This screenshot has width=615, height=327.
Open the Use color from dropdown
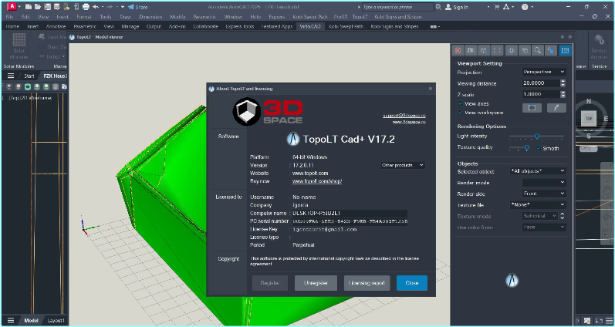tap(544, 227)
